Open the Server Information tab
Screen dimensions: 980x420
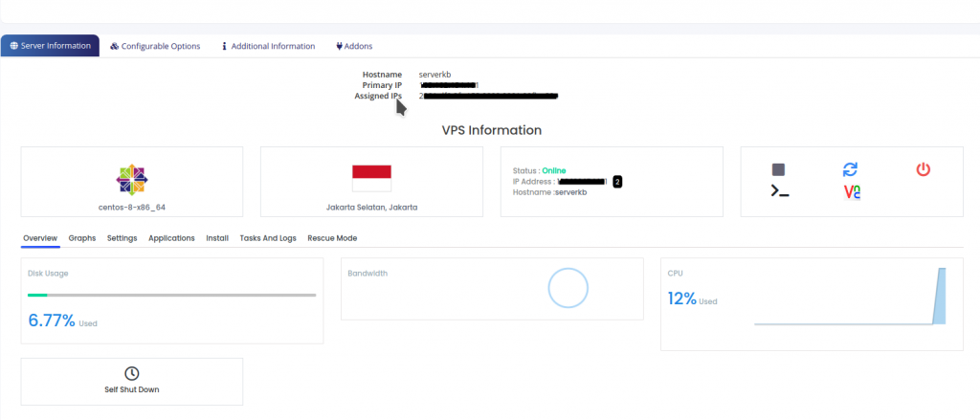(50, 46)
